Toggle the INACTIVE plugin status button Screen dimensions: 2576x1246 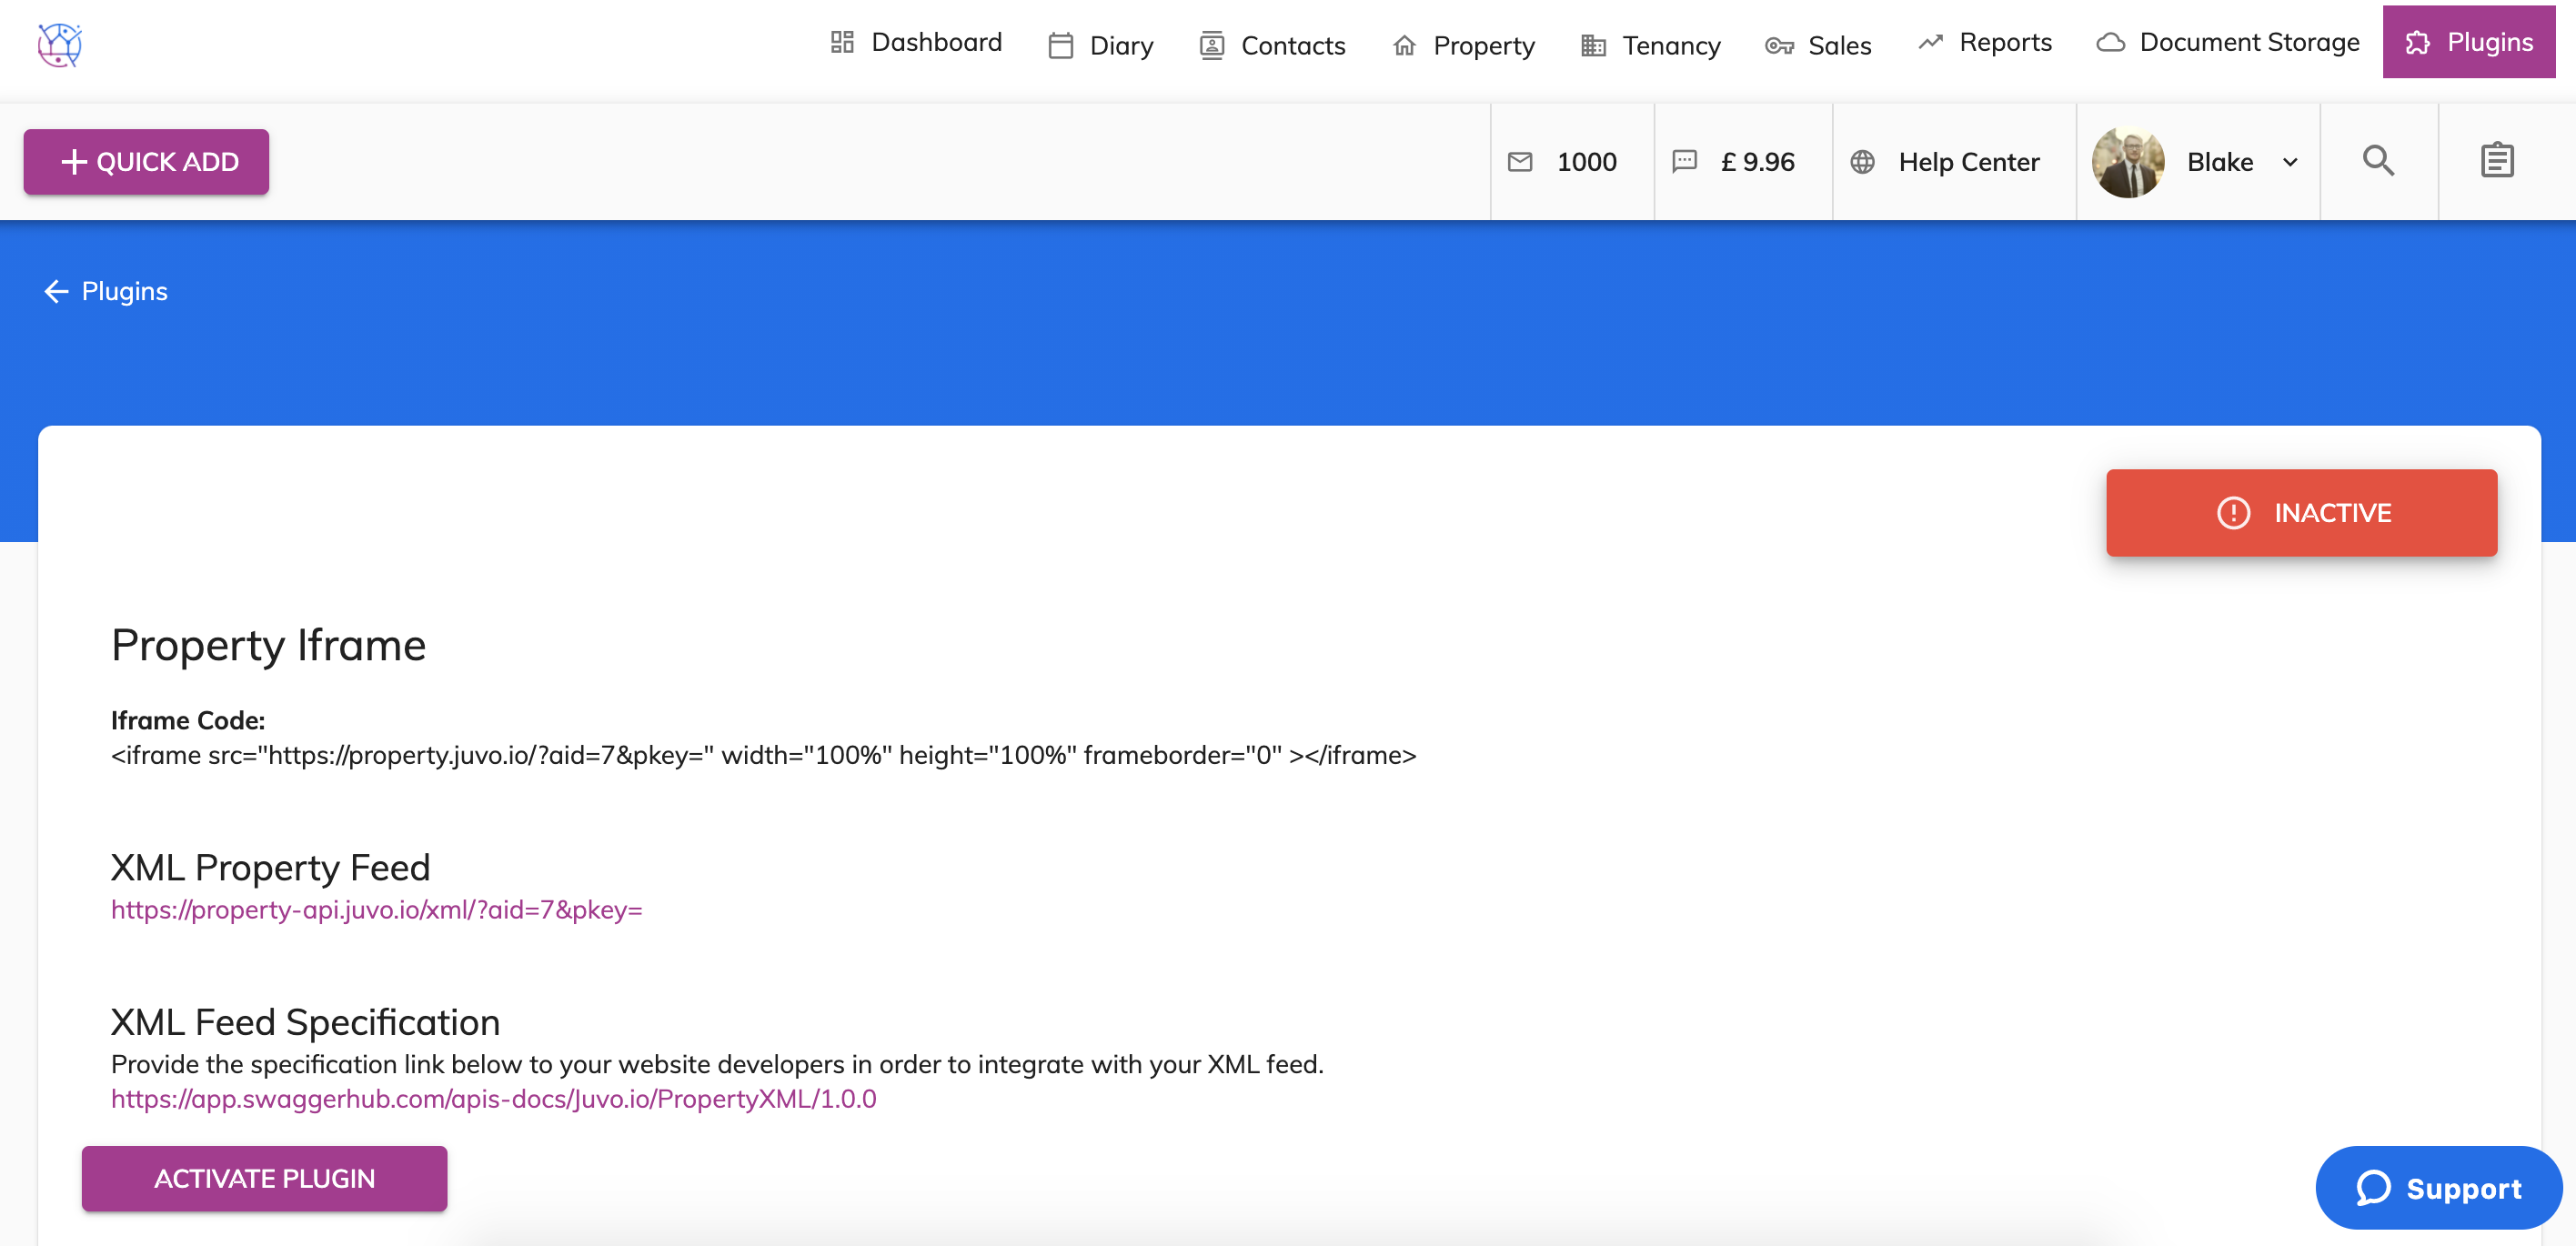pyautogui.click(x=2300, y=513)
